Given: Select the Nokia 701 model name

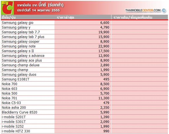Looking at the screenshot, I should pyautogui.click(x=9, y=98).
